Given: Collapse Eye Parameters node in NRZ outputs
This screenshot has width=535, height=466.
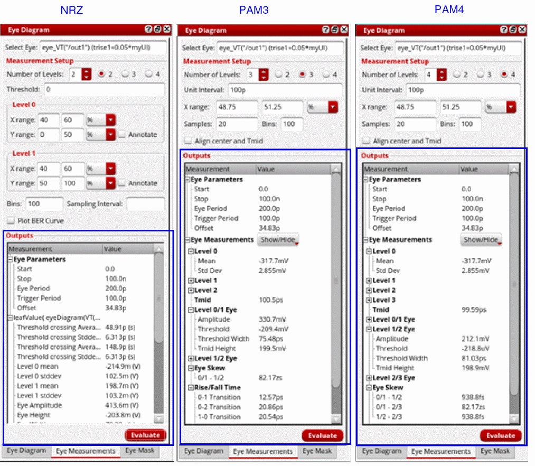Looking at the screenshot, I should [11, 259].
